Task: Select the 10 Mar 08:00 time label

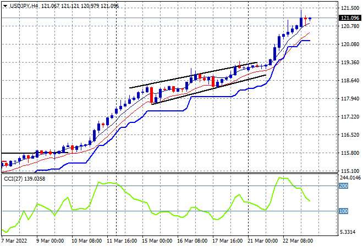Action: 86,241
